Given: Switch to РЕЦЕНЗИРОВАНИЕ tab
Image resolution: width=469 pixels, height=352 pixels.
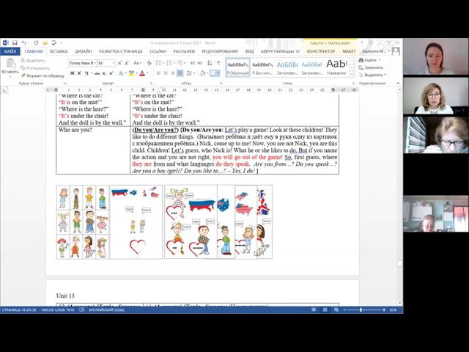Looking at the screenshot, I should (x=220, y=51).
